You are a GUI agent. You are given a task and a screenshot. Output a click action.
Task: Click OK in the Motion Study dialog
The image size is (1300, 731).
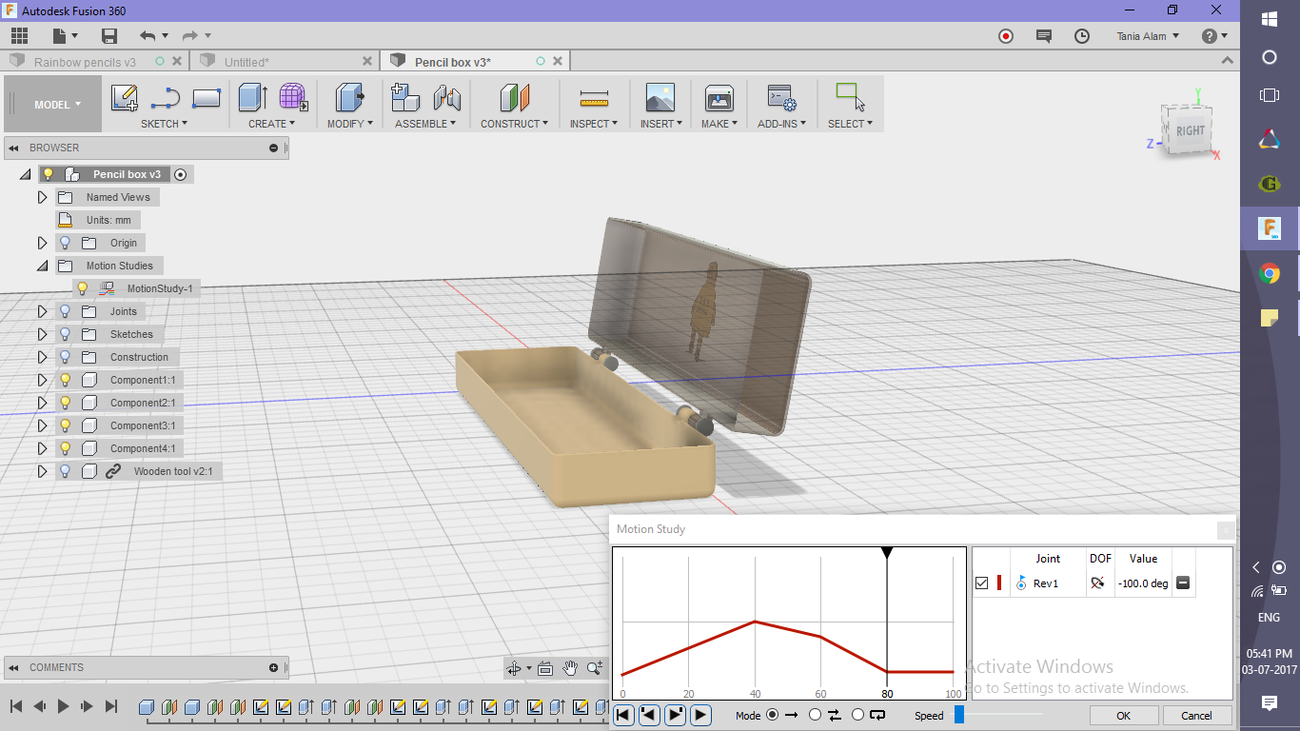[1124, 715]
